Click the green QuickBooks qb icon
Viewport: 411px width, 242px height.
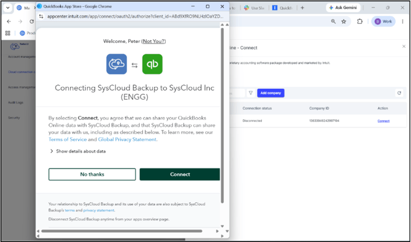[152, 64]
